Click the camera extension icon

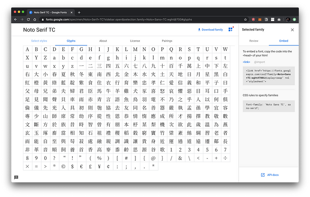279,19
